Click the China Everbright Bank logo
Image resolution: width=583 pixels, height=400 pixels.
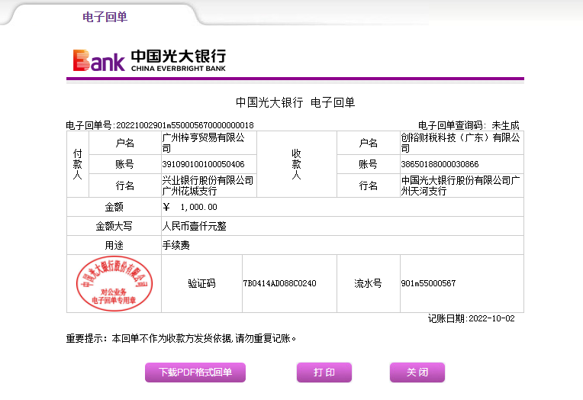tap(150, 60)
